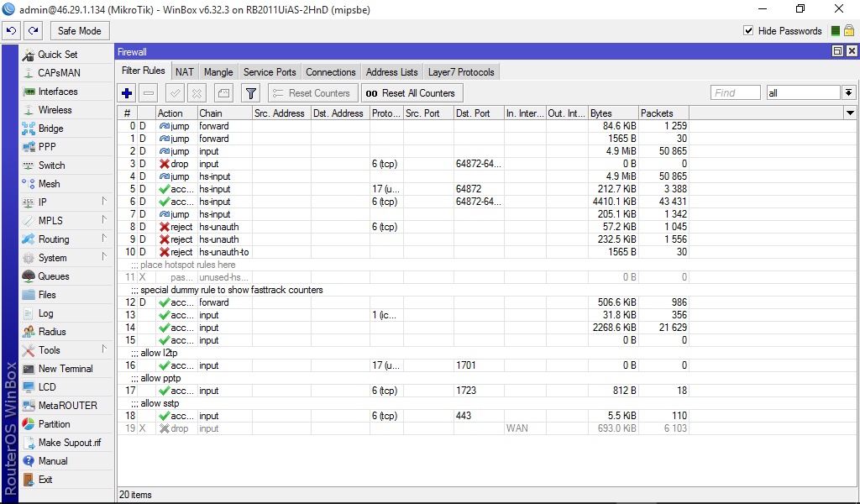Click the blue plus Add rule icon
The width and height of the screenshot is (860, 504).
[x=127, y=93]
